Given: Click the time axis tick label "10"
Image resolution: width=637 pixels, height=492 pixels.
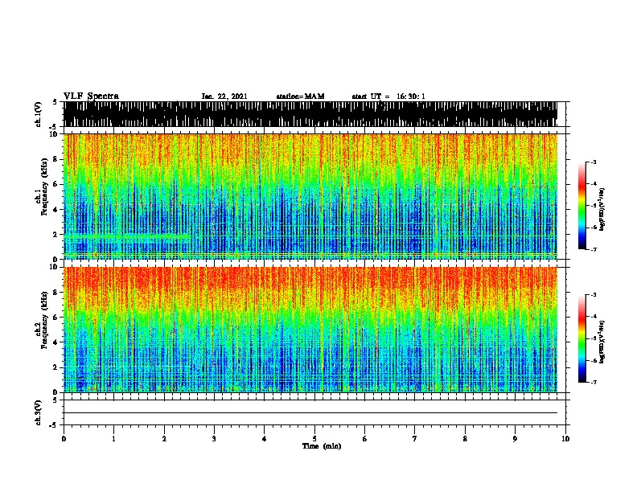Looking at the screenshot, I should point(565,439).
